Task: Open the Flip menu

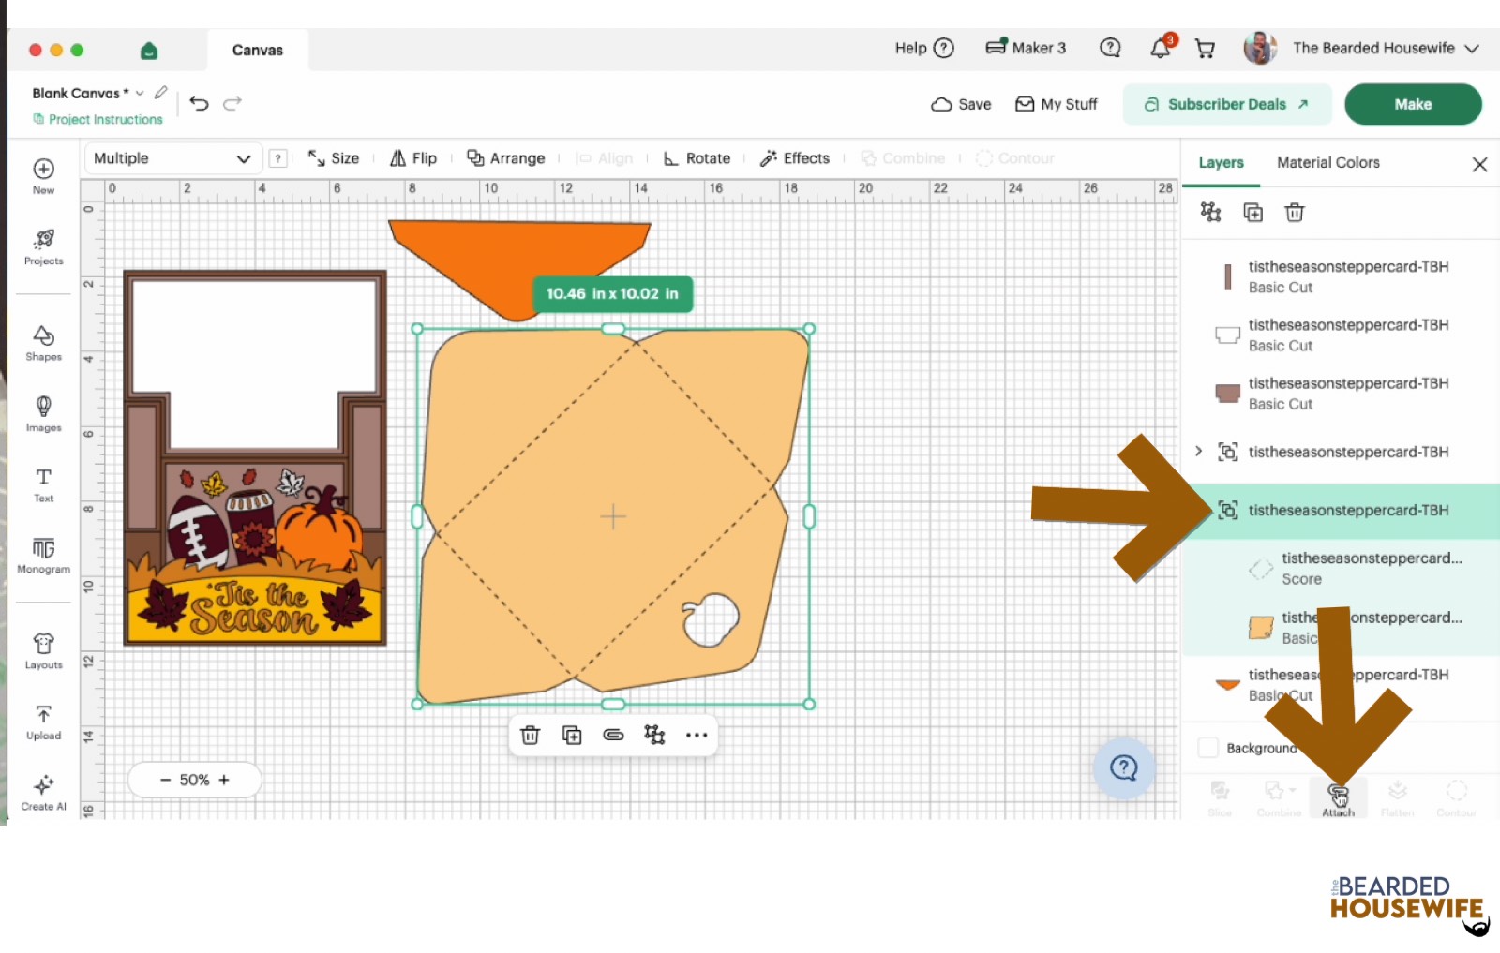Action: click(413, 158)
